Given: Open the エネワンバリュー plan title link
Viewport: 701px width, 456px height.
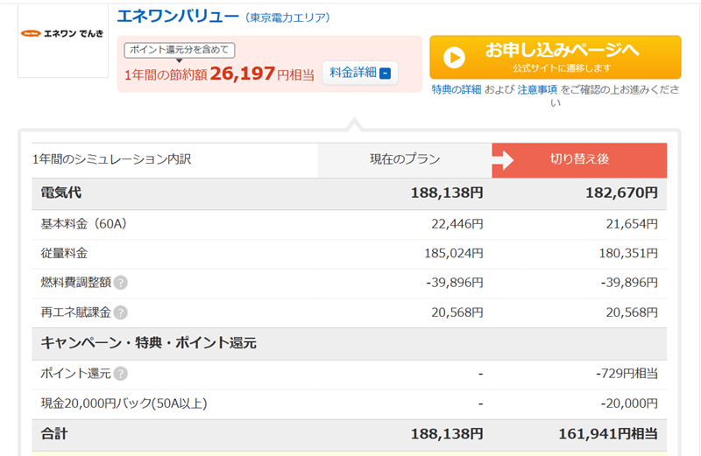Looking at the screenshot, I should pos(178,17).
